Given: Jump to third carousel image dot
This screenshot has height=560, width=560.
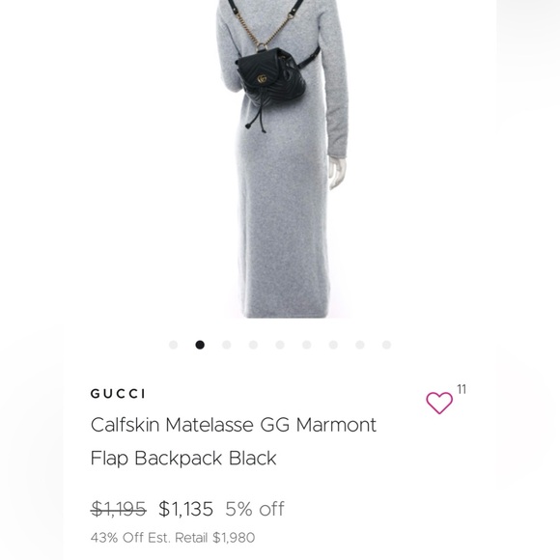Looking at the screenshot, I should tap(227, 345).
